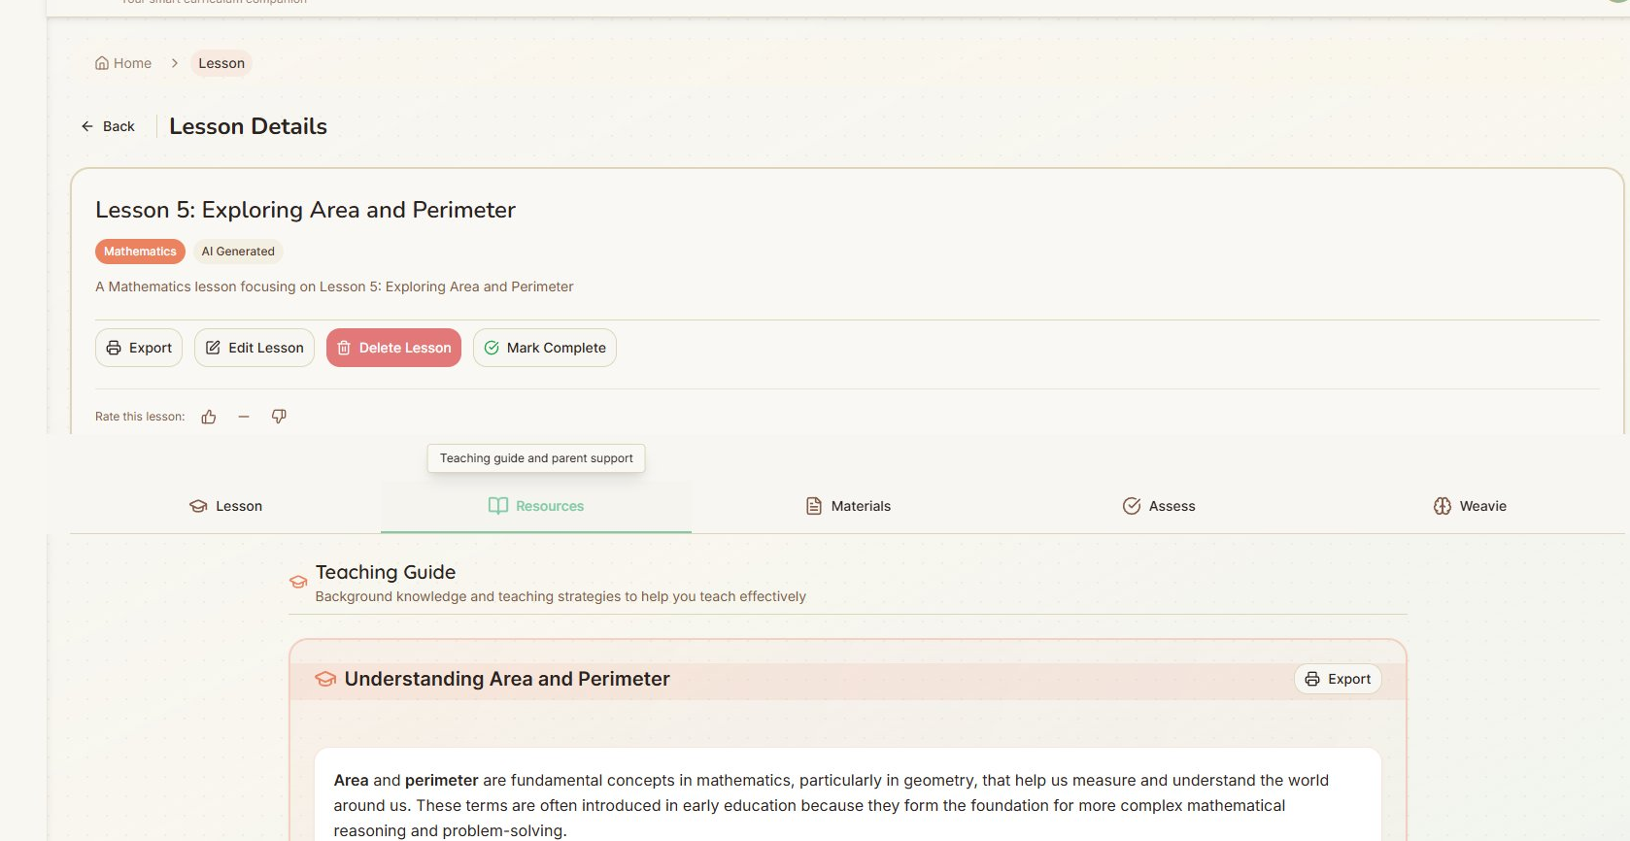Click Edit Lesson button
The image size is (1630, 841).
[255, 348]
